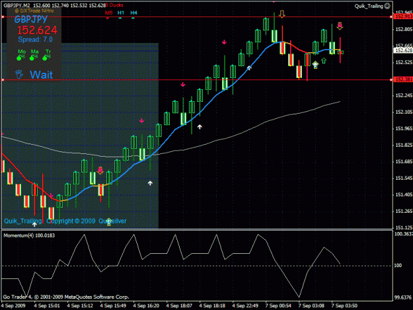
Task: Grab the right handle of the 152.381 line
Action: tap(391, 80)
